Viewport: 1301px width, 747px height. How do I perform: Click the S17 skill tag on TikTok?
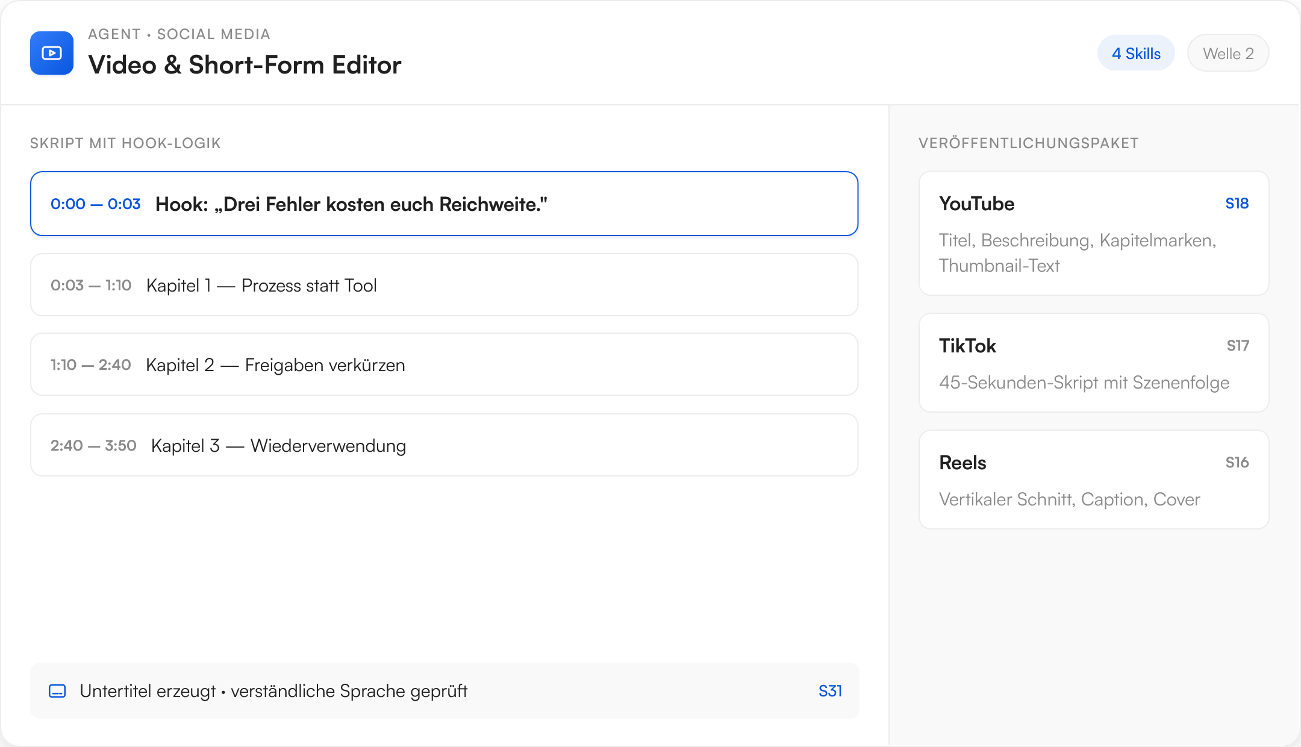(x=1238, y=346)
